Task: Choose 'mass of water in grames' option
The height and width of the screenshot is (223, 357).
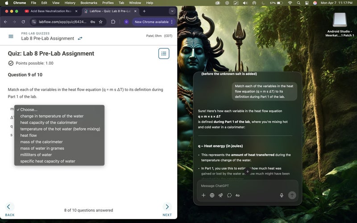Action: pyautogui.click(x=42, y=148)
